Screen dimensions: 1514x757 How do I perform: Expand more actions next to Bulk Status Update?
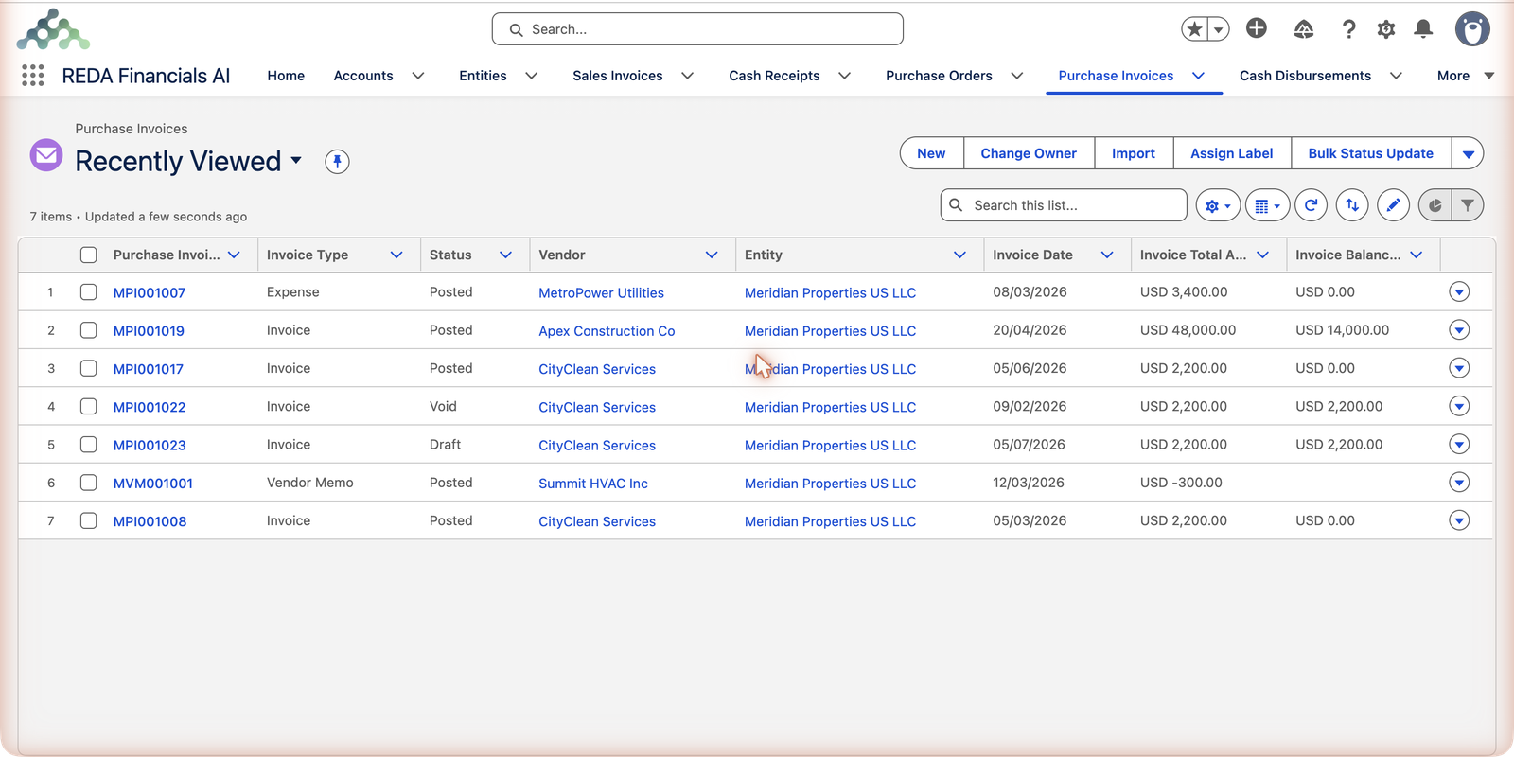[1468, 153]
